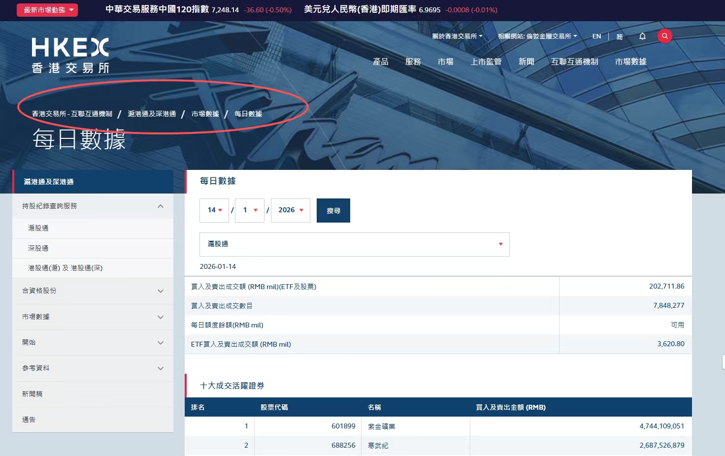725x456 pixels.
Task: Open 港股通(滬) 及 港股通(深) sidebar item
Action: 65,268
